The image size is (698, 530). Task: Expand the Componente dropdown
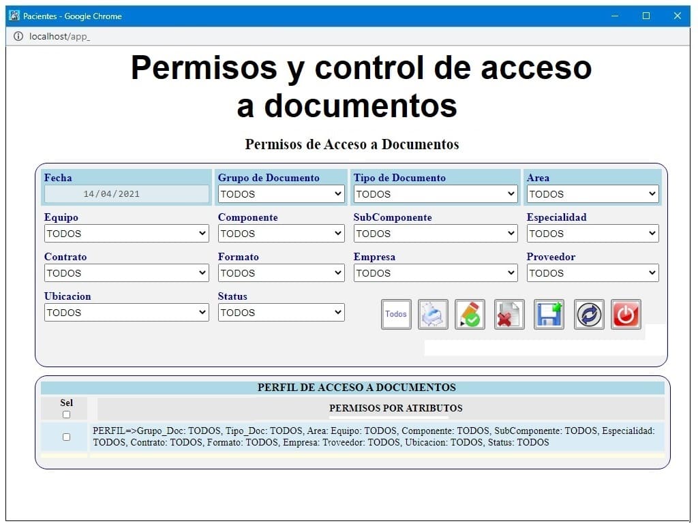coord(282,234)
